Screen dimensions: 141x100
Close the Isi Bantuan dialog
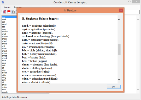point(121,10)
